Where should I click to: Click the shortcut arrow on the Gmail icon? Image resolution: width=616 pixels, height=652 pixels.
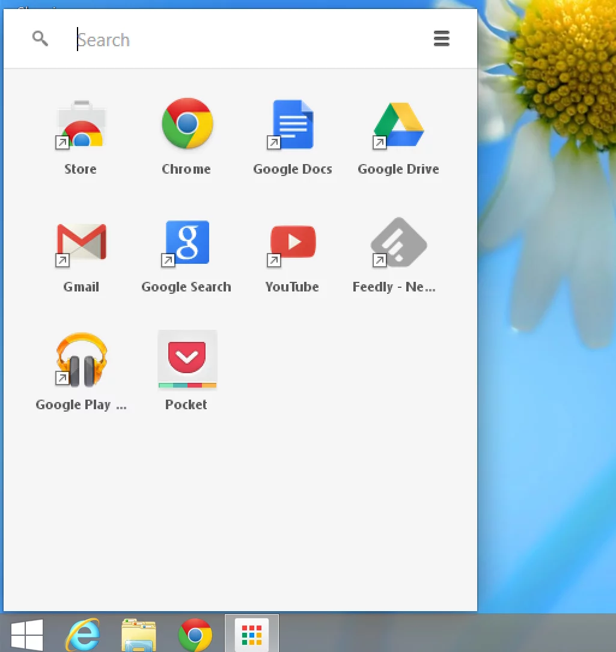[x=62, y=261]
